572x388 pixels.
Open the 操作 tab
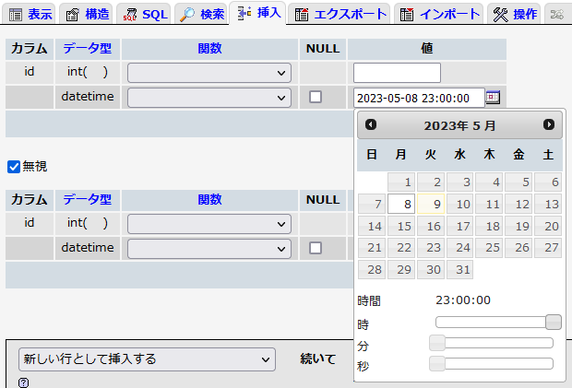click(x=514, y=14)
